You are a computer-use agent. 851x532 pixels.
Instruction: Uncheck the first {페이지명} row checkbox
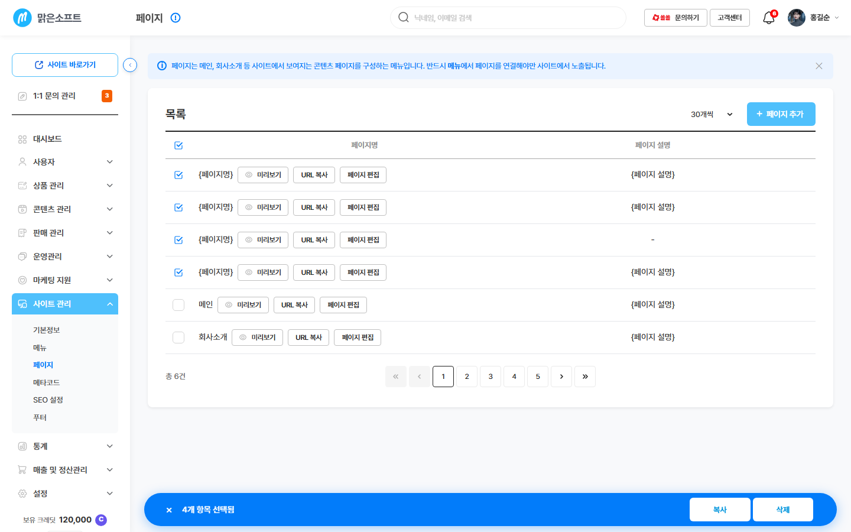click(x=178, y=175)
